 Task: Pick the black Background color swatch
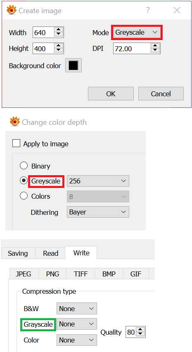[73, 65]
